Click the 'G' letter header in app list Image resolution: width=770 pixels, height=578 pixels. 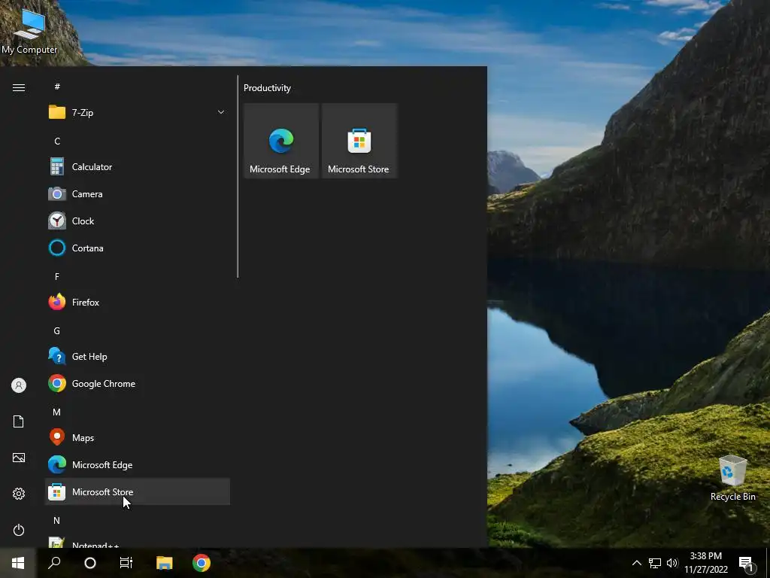(57, 331)
